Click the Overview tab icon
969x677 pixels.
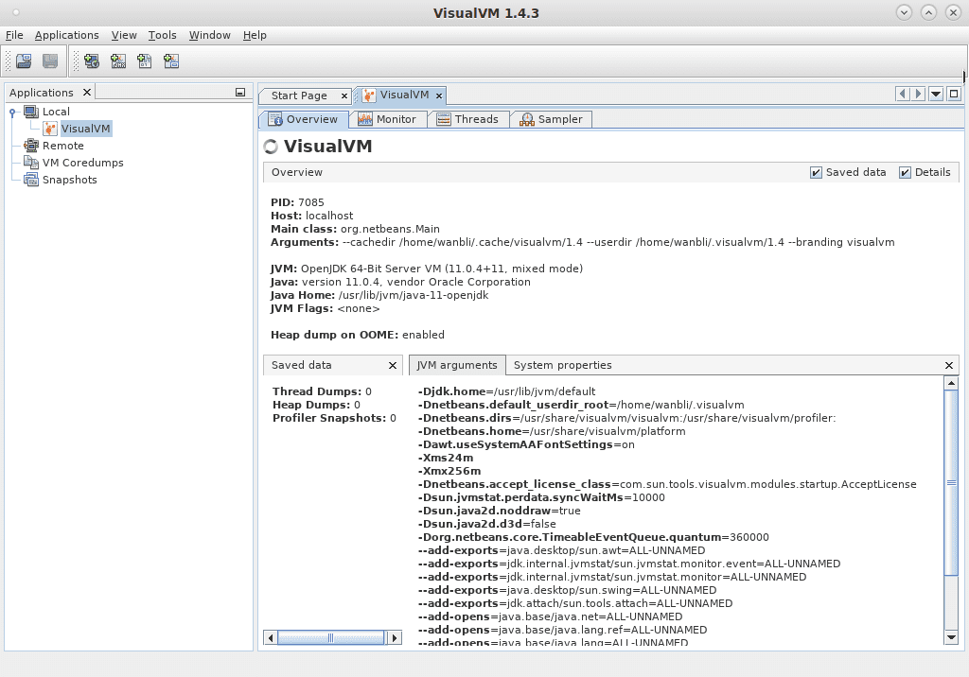[x=275, y=119]
